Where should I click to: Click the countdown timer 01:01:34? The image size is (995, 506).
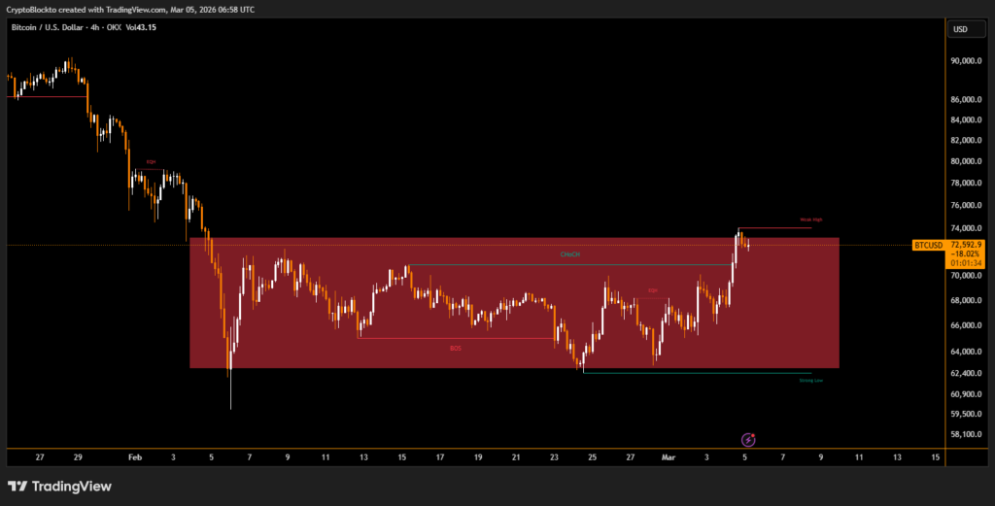pos(968,262)
